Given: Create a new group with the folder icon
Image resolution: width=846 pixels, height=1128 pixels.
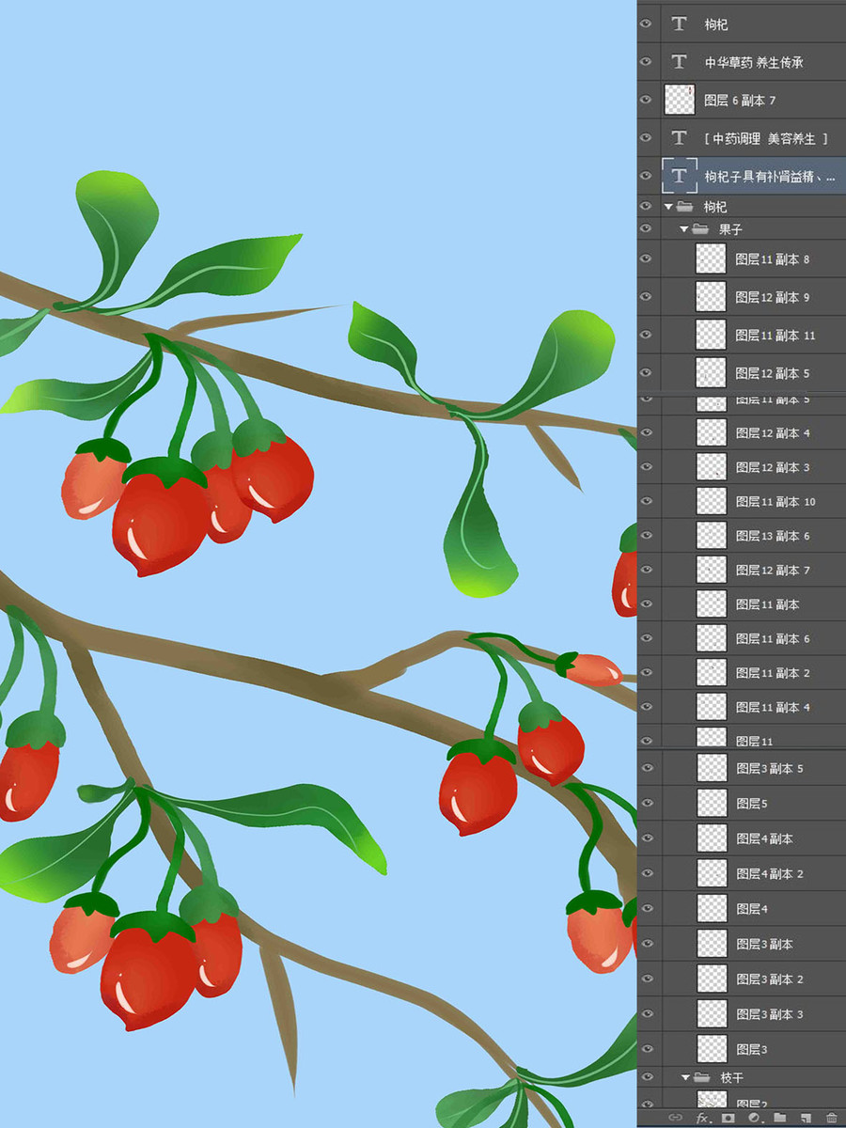Looking at the screenshot, I should pyautogui.click(x=779, y=1118).
